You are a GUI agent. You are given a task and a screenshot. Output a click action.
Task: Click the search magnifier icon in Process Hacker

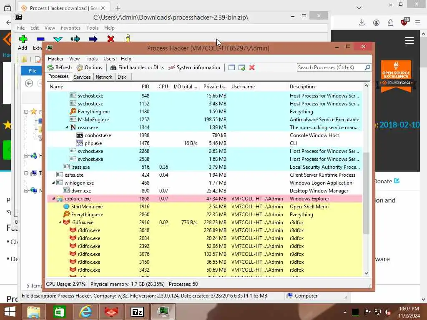[367, 67]
